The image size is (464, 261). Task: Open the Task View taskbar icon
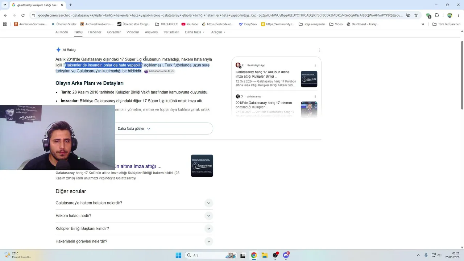(x=243, y=255)
